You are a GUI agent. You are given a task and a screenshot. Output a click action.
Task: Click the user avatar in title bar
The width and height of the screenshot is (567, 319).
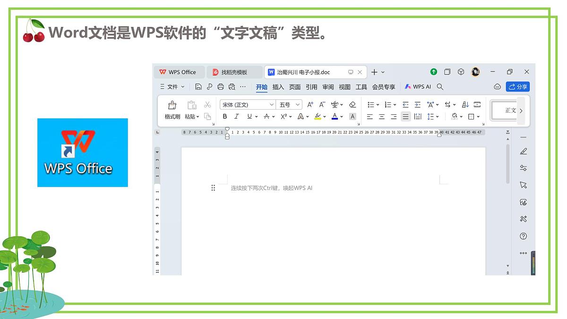click(x=475, y=72)
